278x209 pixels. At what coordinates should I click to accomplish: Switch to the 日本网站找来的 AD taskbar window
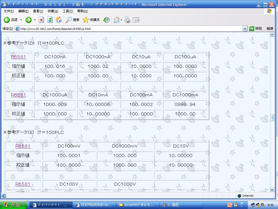pos(94,205)
